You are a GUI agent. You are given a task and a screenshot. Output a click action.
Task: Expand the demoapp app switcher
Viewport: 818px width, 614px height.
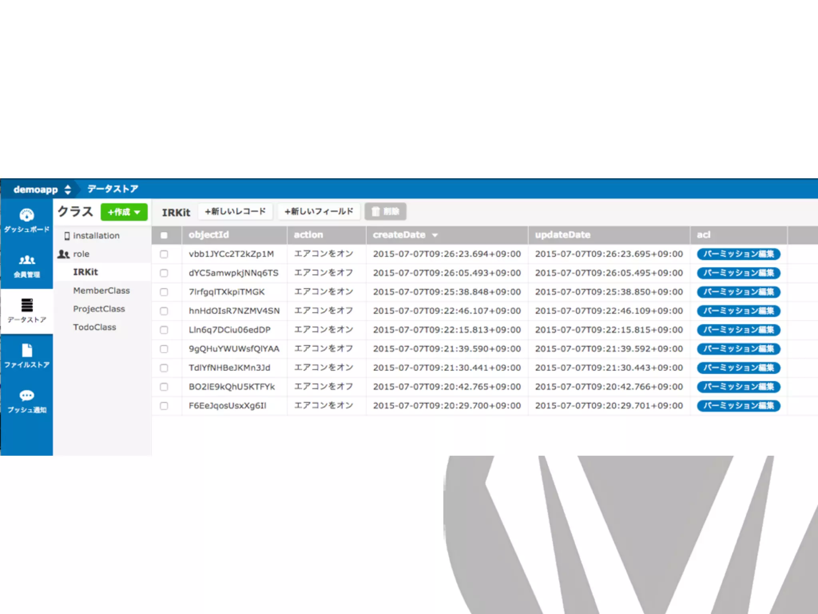point(68,189)
